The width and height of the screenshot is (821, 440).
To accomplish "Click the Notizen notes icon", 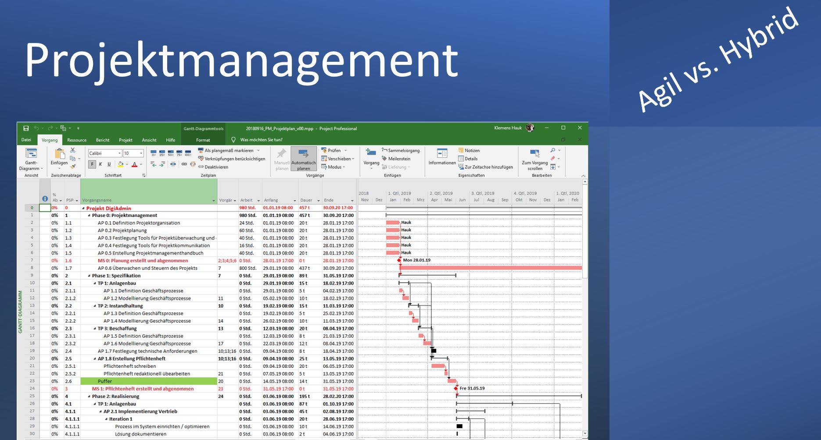I will tap(469, 150).
